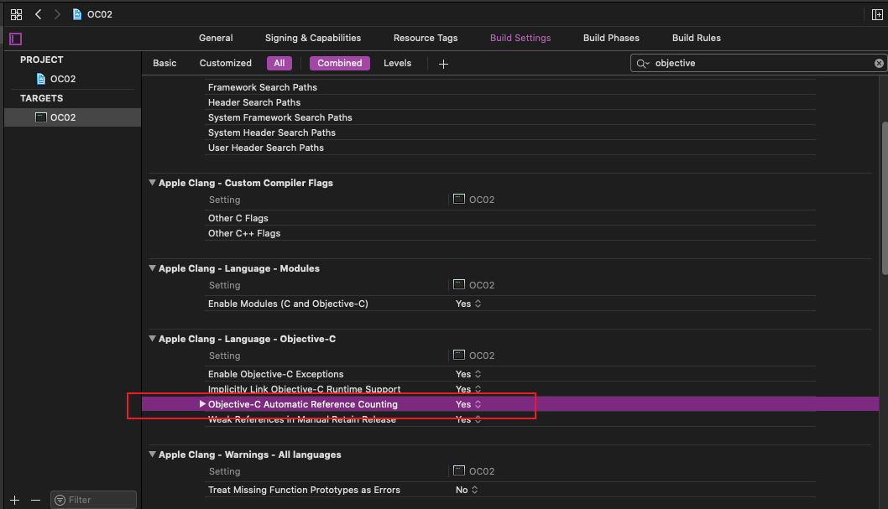Click OC02 target column in Warnings section
This screenshot has width=888, height=509.
[474, 471]
